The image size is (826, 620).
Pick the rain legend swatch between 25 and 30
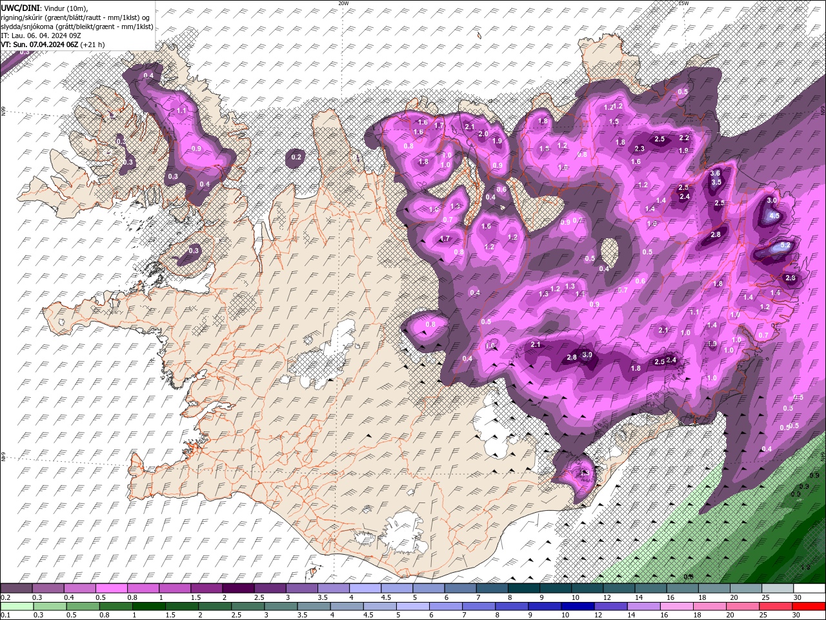pyautogui.click(x=775, y=606)
